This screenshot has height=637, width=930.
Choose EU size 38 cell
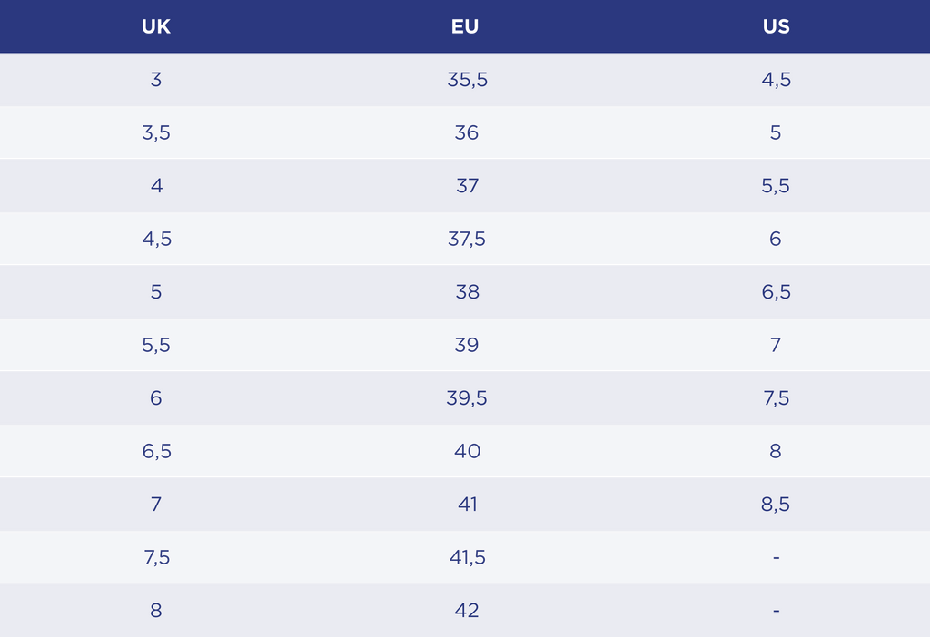467,292
